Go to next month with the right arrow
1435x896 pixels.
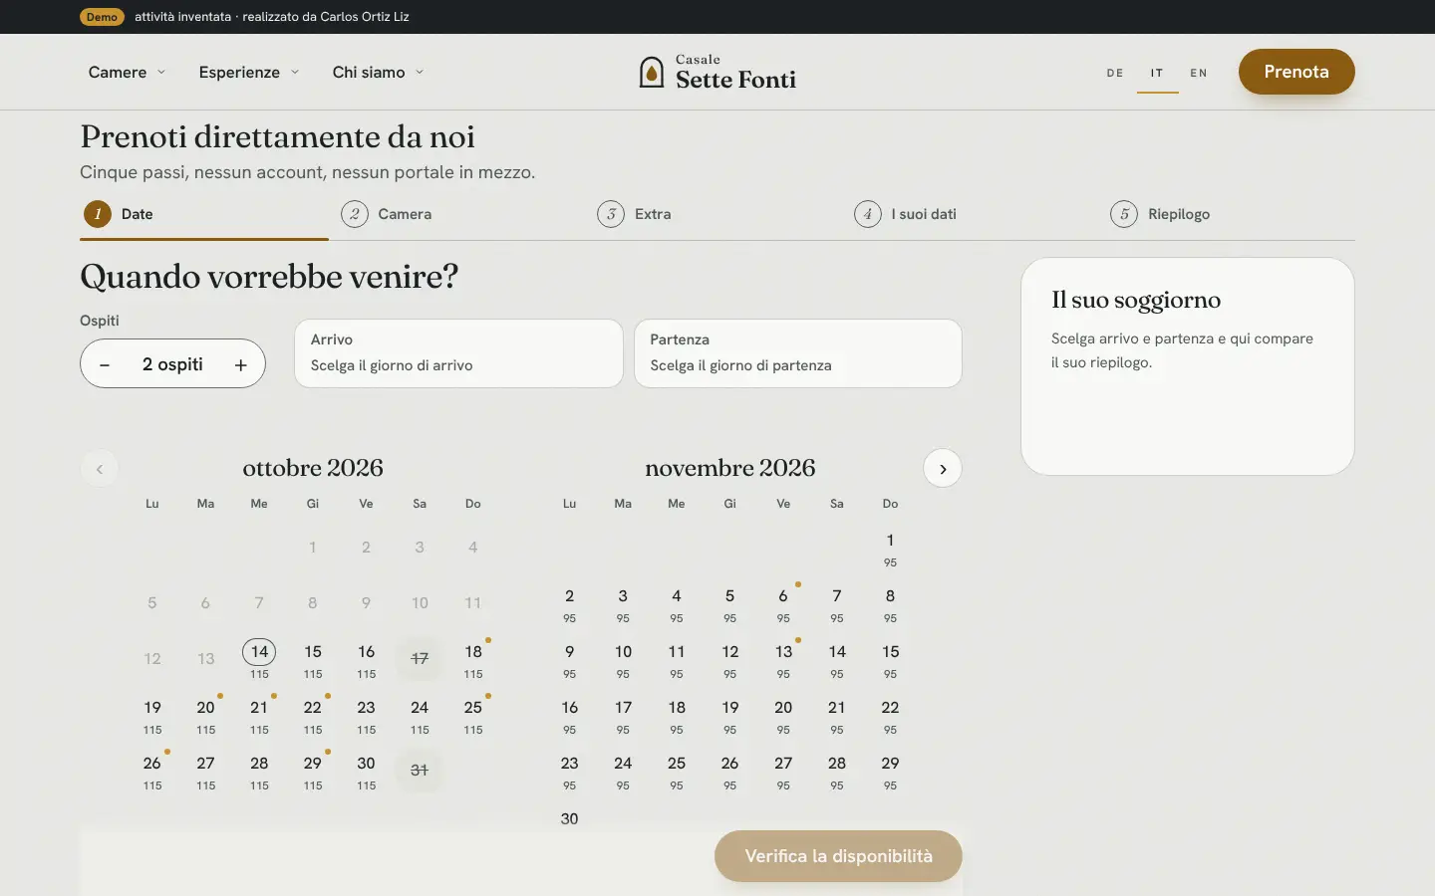click(943, 469)
